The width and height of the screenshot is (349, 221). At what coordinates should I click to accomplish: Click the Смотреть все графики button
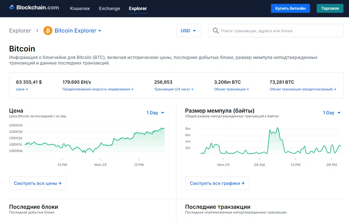(x=217, y=183)
